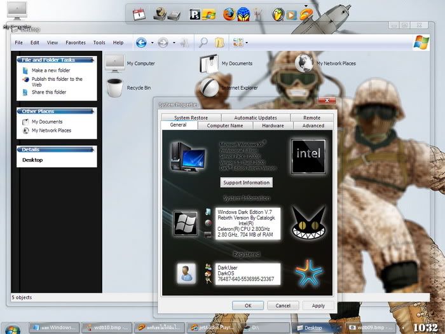
Task: Select the Internet Explorer icon
Action: click(209, 87)
